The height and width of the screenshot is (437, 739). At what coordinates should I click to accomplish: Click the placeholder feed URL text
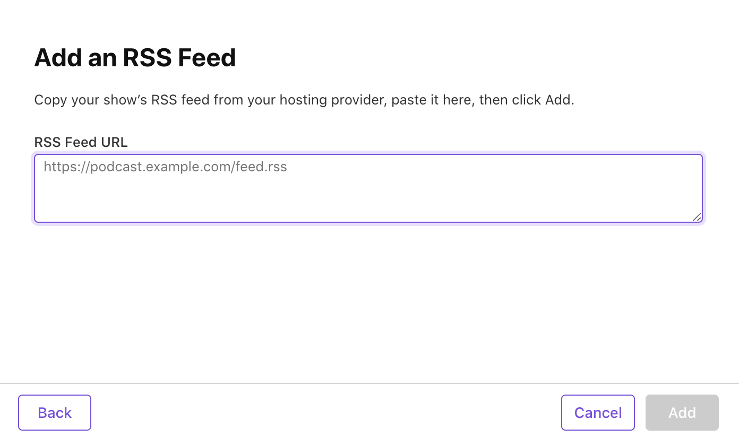[x=165, y=167]
